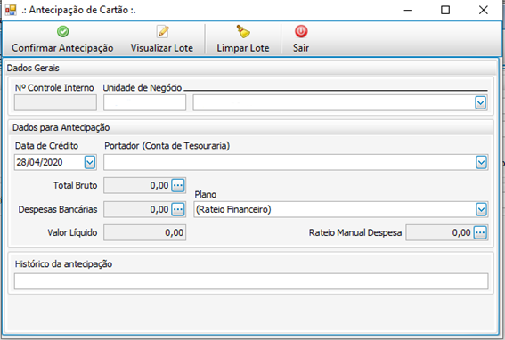Click the Nº Controle Interno field
The height and width of the screenshot is (340, 505).
(55, 102)
